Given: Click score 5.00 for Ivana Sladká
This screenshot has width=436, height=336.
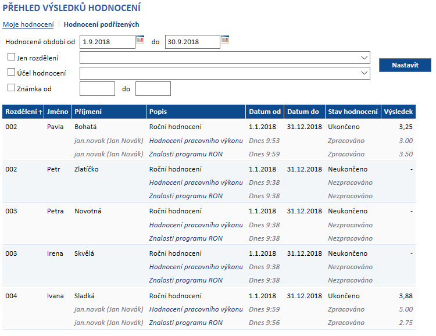Looking at the screenshot, I should 406,309.
